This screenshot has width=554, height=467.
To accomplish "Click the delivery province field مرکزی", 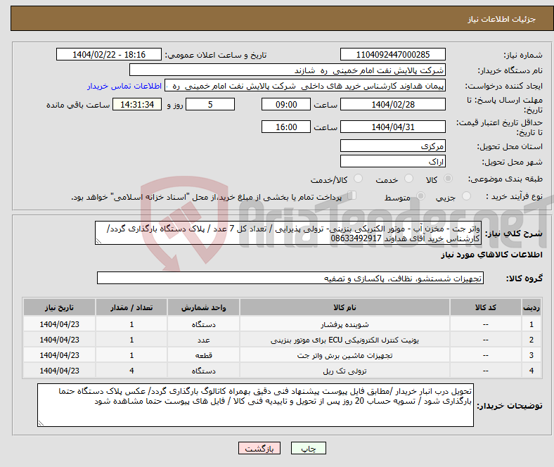I will (x=392, y=146).
